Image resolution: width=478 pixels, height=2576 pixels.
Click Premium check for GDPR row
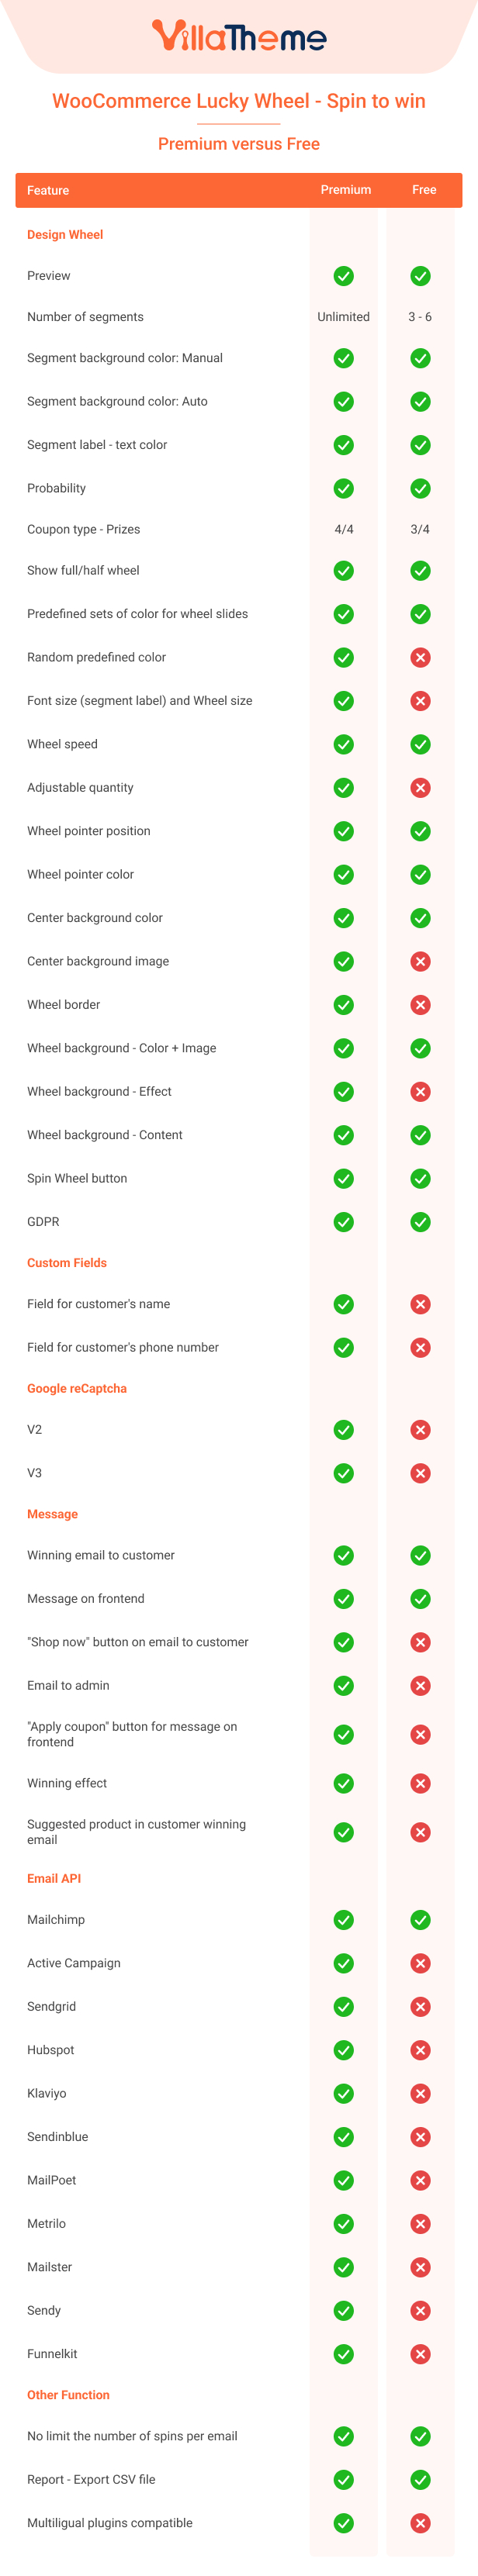[x=343, y=1222]
